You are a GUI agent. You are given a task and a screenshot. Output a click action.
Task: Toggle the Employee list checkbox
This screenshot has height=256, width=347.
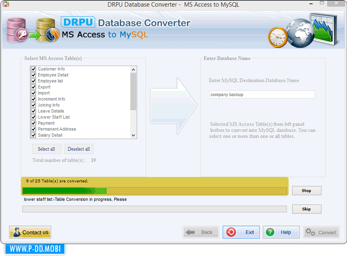pos(34,81)
